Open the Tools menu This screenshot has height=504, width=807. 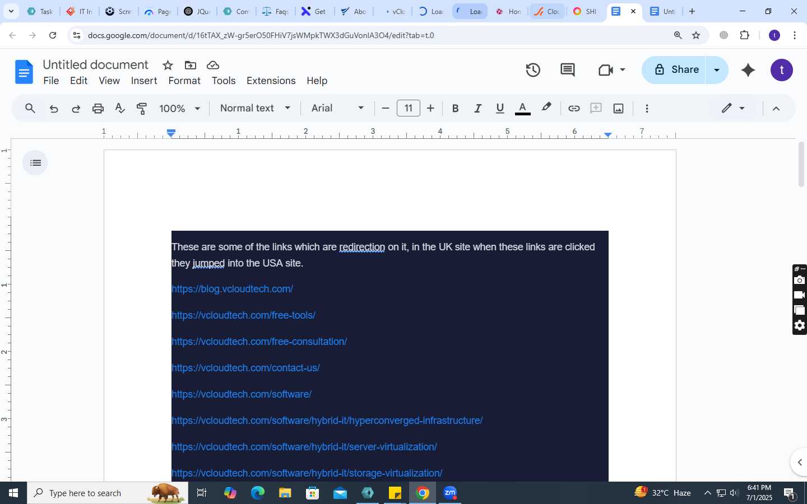224,81
